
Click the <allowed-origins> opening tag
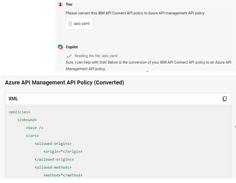(53, 144)
